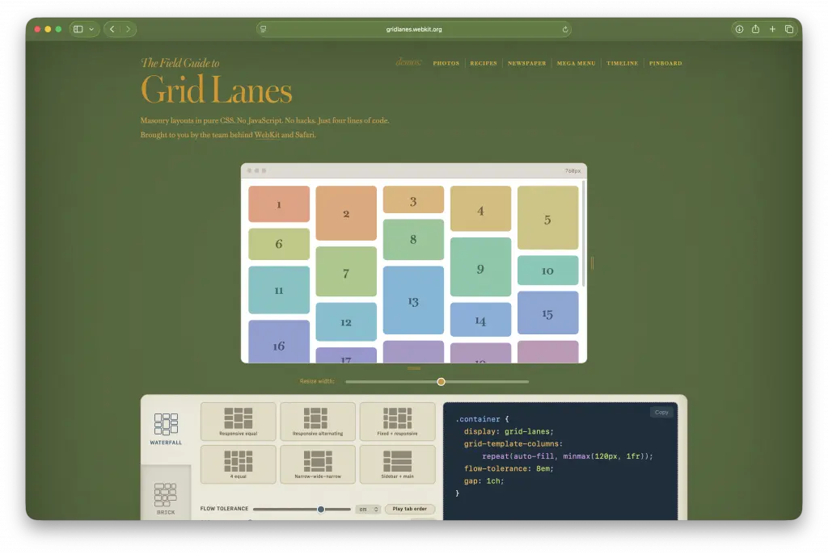Open the Timeline demo

(622, 63)
